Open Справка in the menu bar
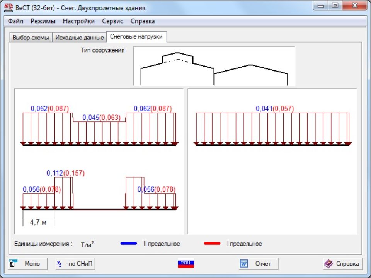This screenshot has height=278, width=371. 142,21
